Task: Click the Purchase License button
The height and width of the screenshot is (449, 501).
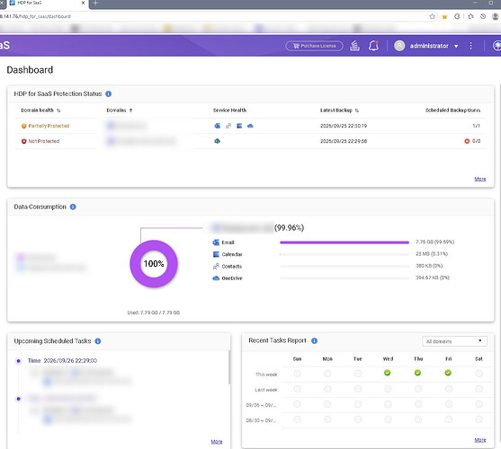Action: pyautogui.click(x=314, y=46)
